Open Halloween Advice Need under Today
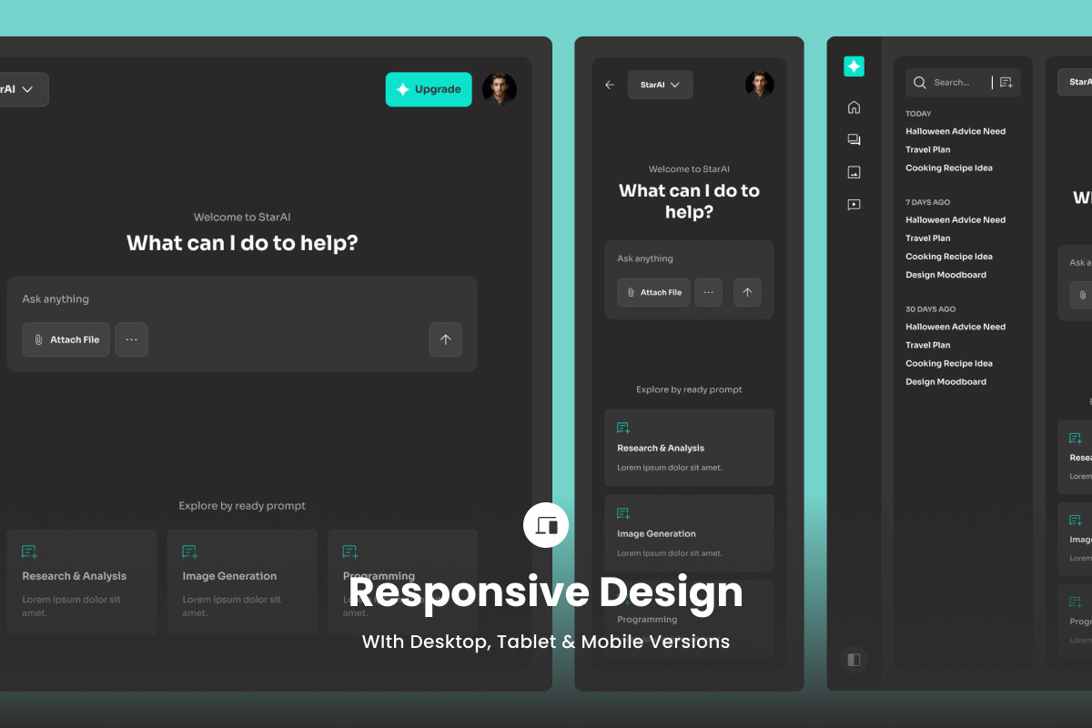 pos(955,131)
